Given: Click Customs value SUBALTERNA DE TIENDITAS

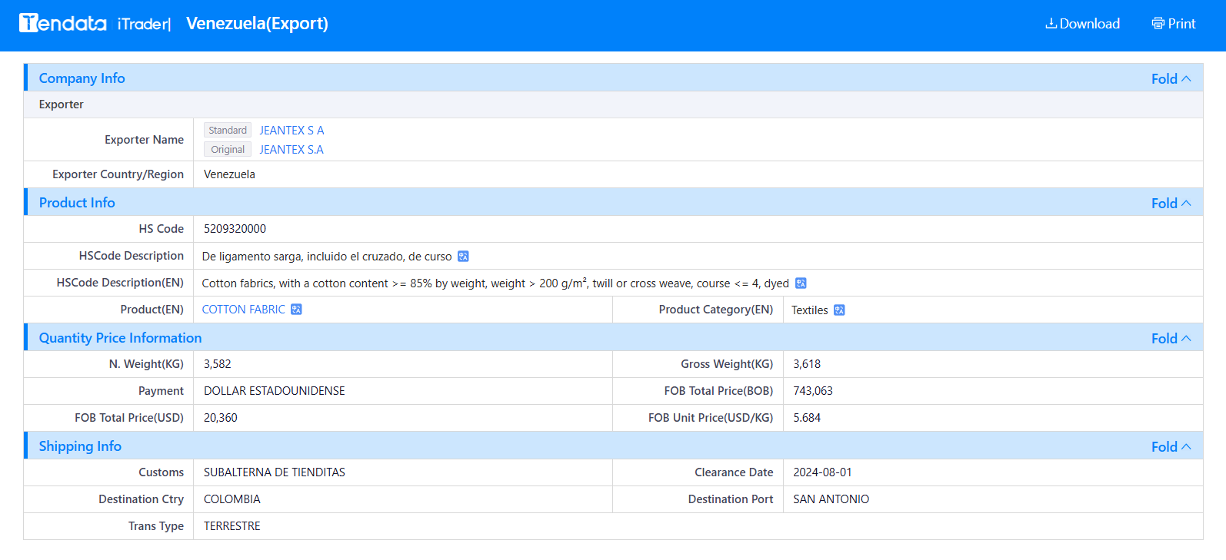Looking at the screenshot, I should 274,472.
